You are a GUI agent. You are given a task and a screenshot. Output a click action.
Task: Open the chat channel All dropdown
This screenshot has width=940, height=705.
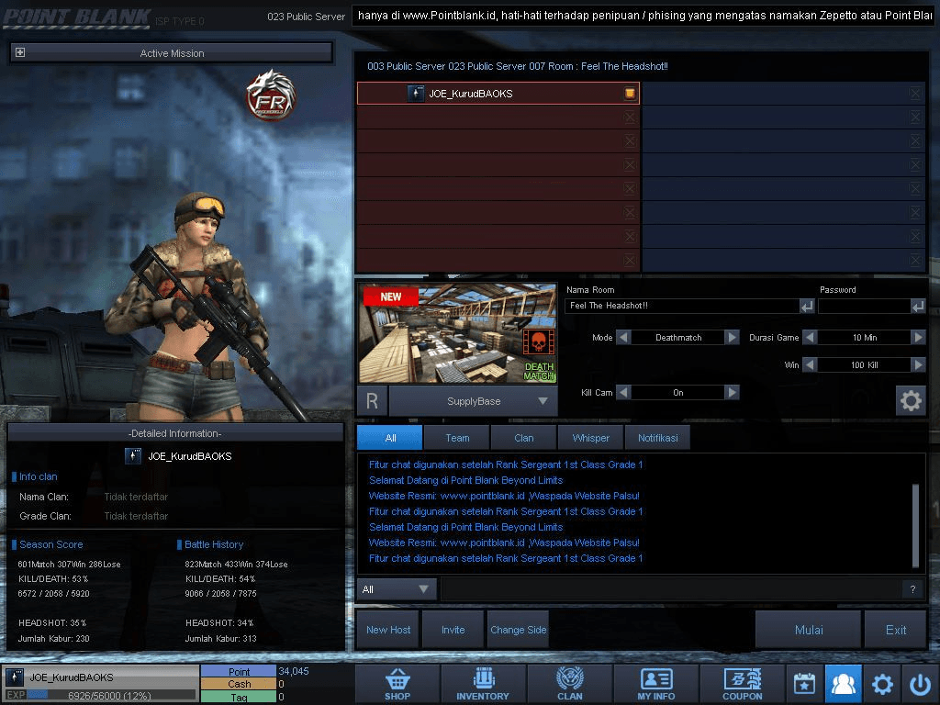(397, 589)
